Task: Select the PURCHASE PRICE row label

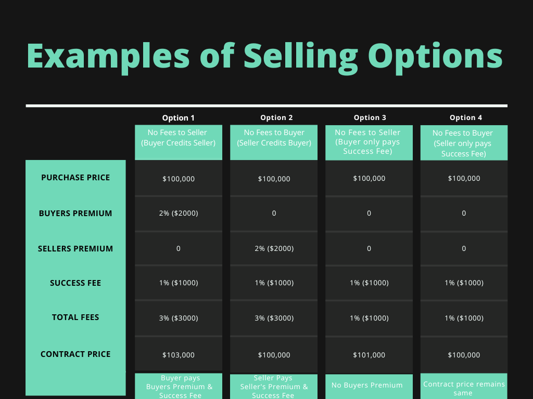Action: point(75,178)
